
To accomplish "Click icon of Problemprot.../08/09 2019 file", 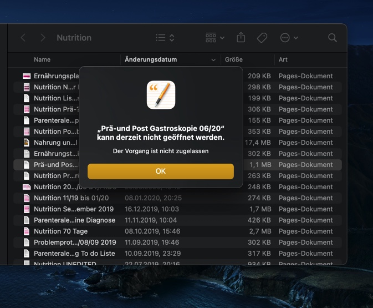I will pyautogui.click(x=26, y=243).
